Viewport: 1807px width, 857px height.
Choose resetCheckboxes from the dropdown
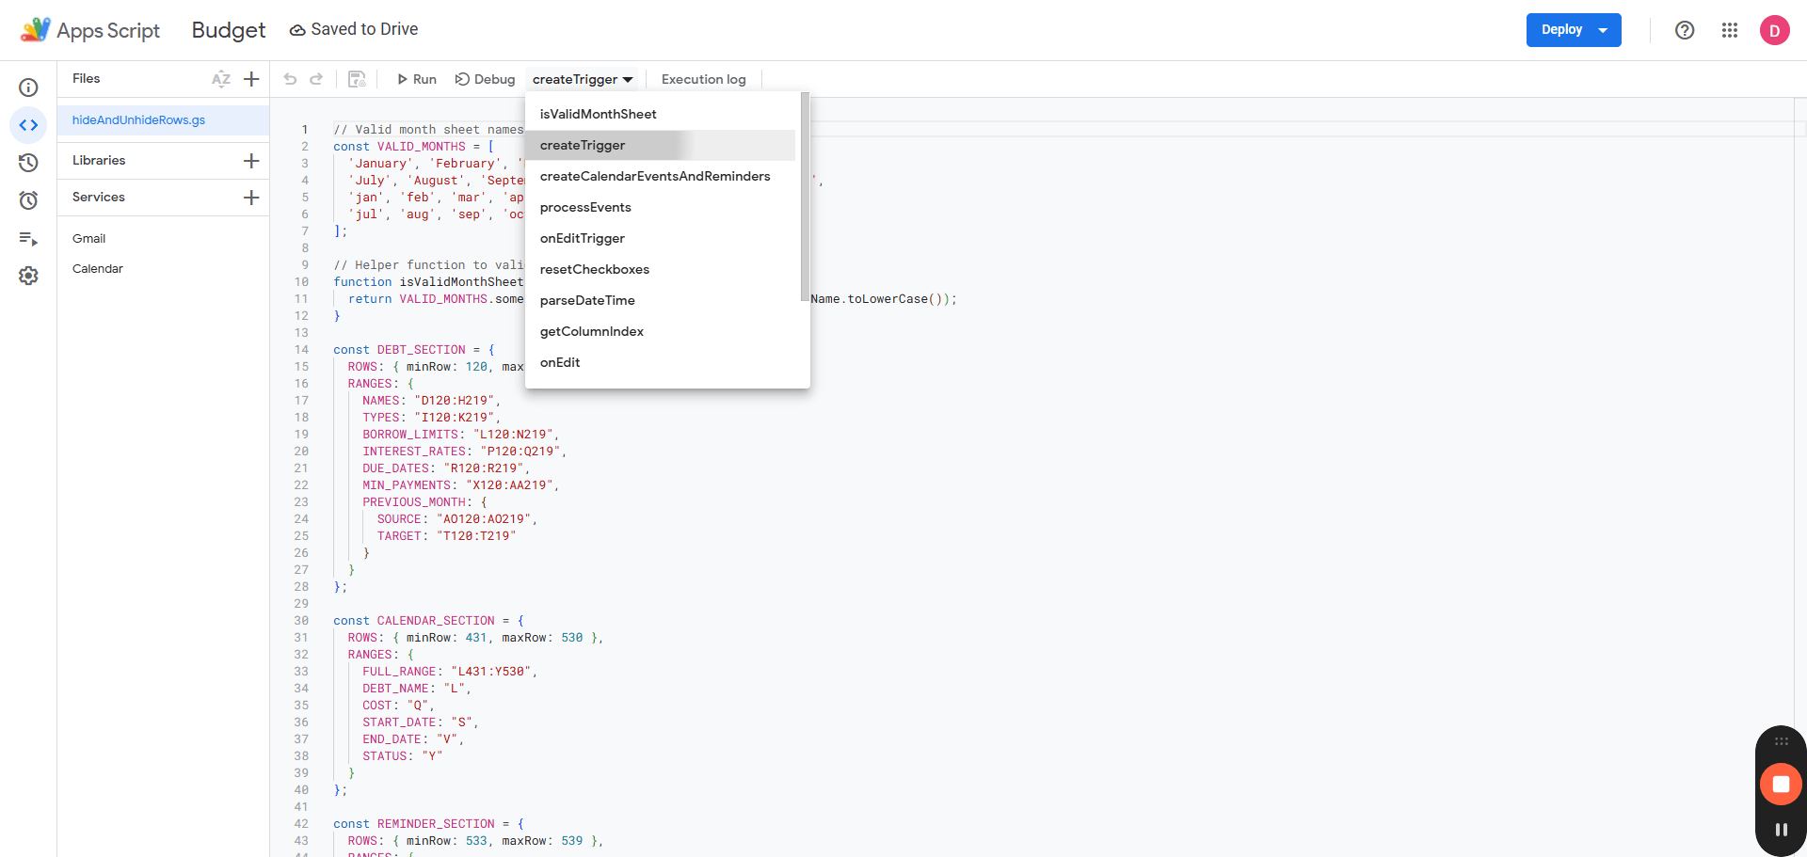click(661, 269)
